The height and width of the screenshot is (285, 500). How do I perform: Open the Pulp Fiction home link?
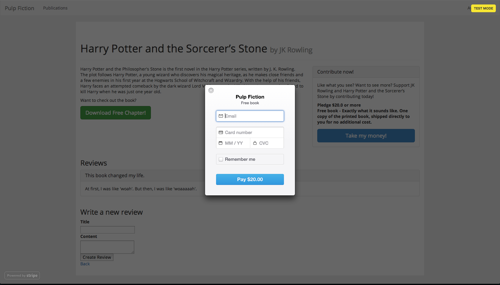click(19, 8)
